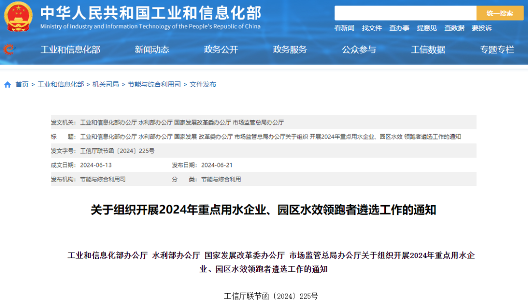Open the 查数据 quick link
This screenshot has width=528, height=304.
click(454, 28)
